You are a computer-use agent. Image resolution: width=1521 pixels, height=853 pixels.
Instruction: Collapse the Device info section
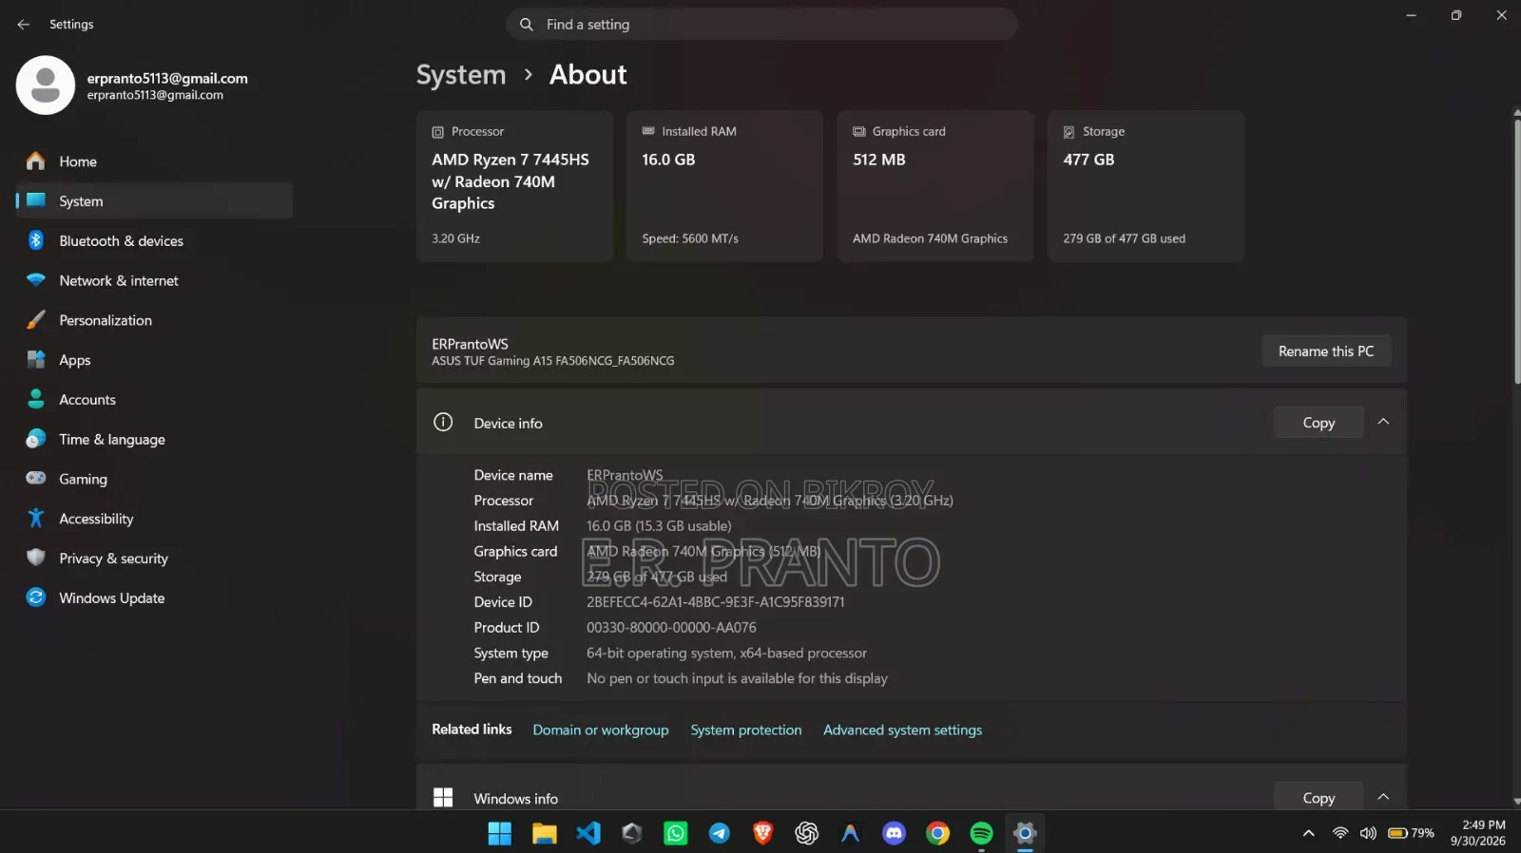[x=1383, y=423]
